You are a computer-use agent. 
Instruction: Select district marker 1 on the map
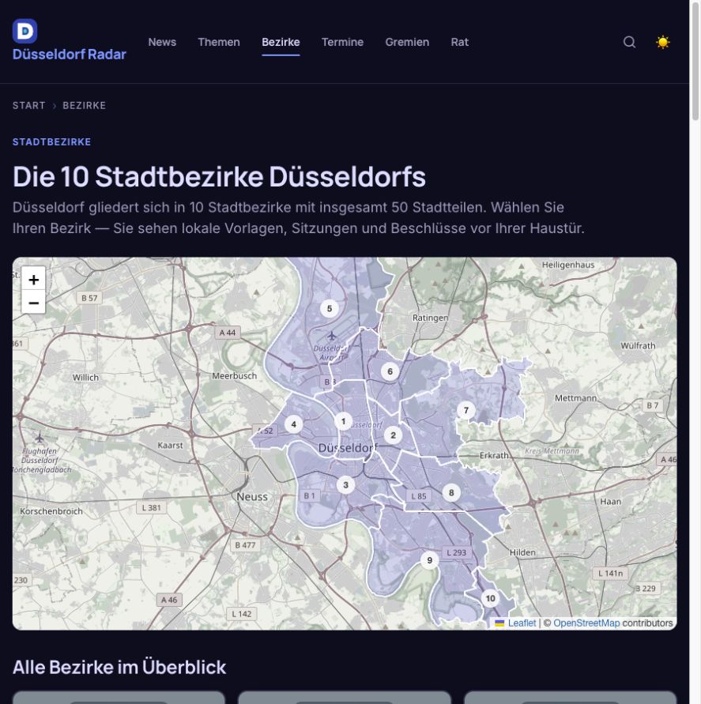344,422
